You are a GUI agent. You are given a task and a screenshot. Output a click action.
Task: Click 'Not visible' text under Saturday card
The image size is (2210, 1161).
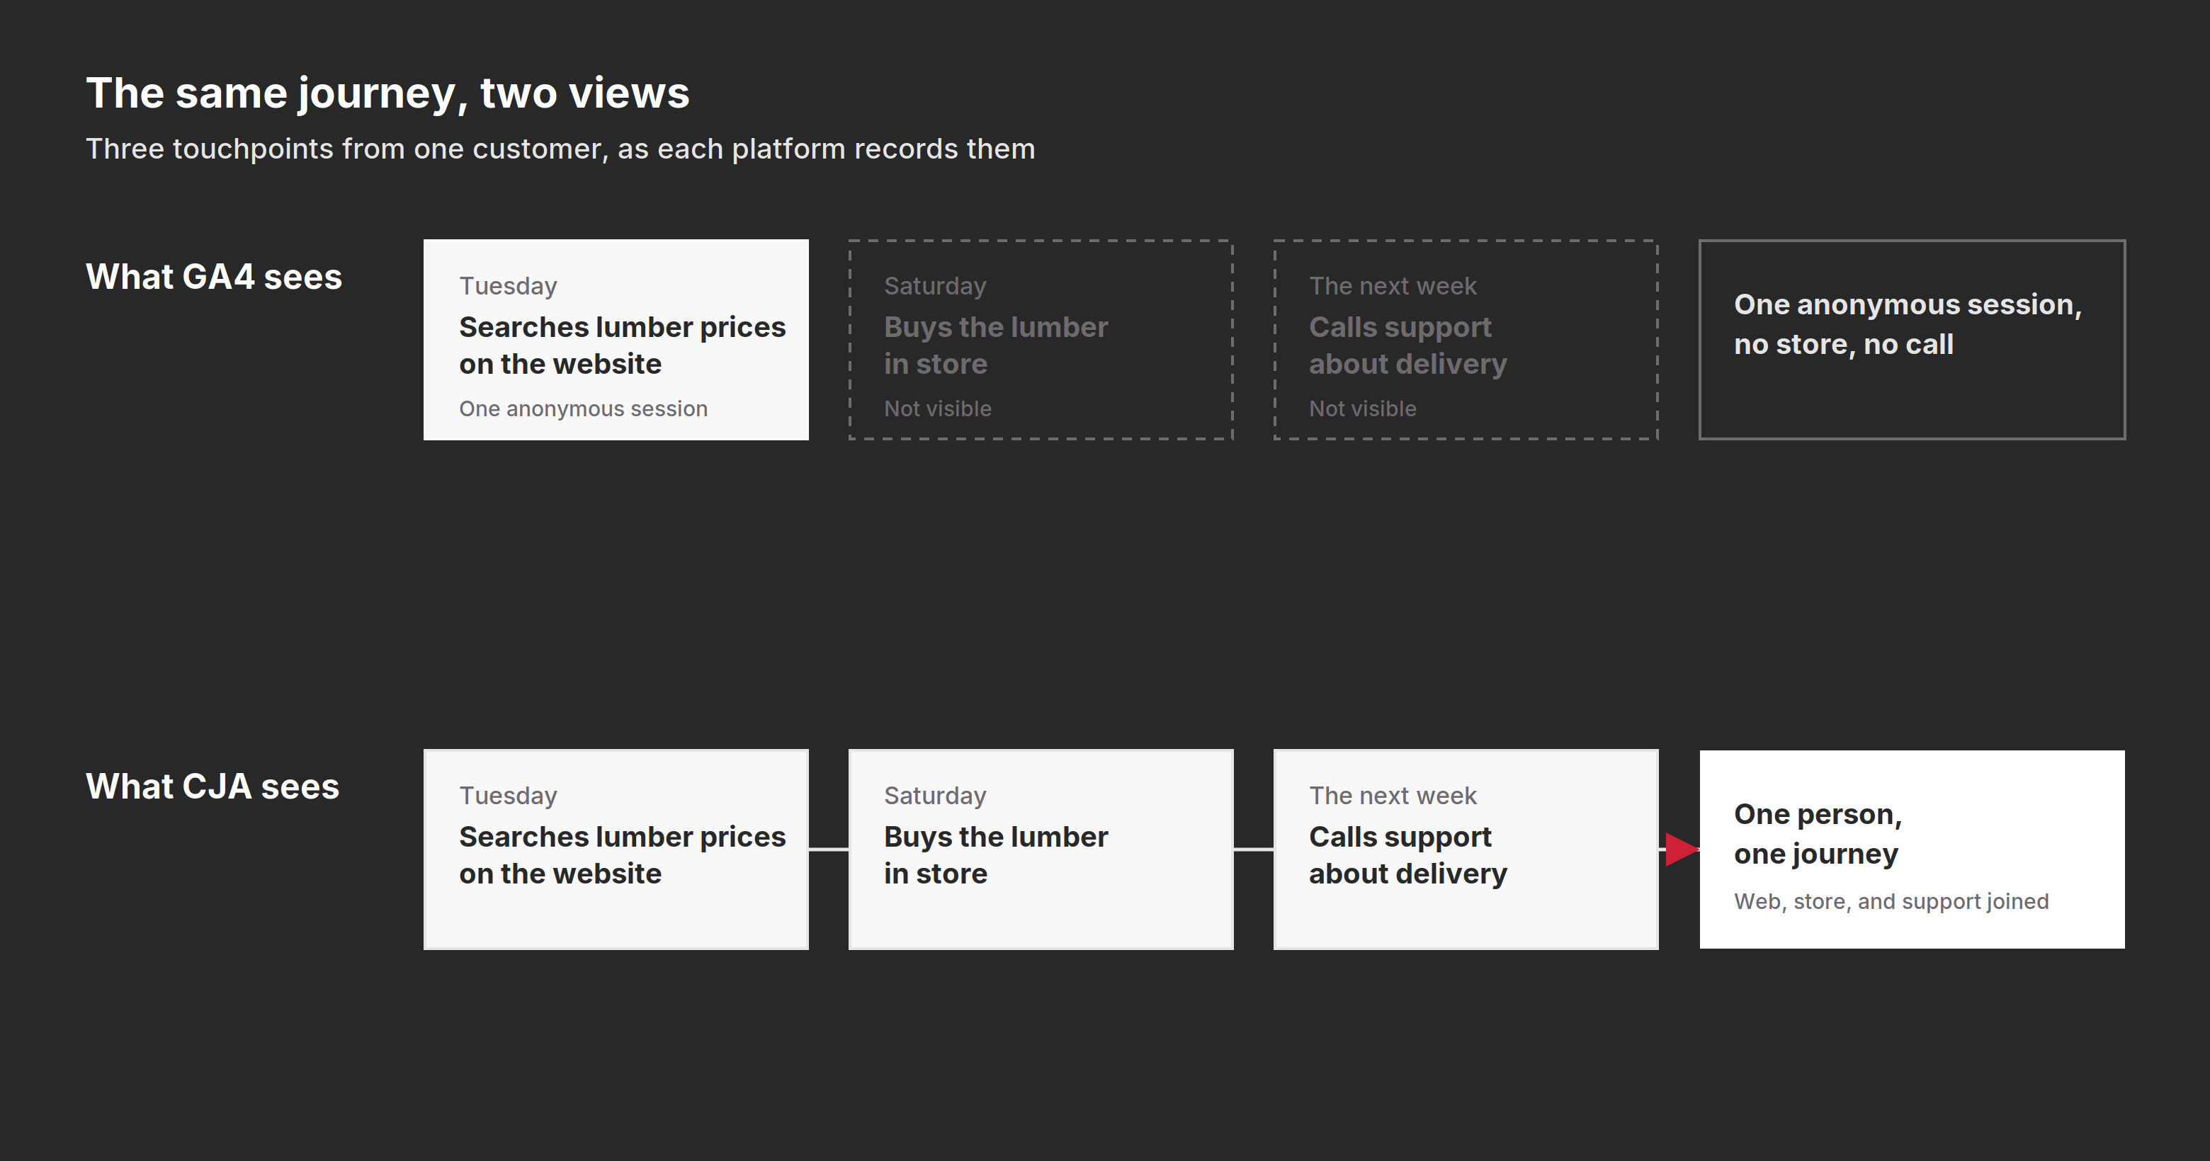click(x=938, y=408)
